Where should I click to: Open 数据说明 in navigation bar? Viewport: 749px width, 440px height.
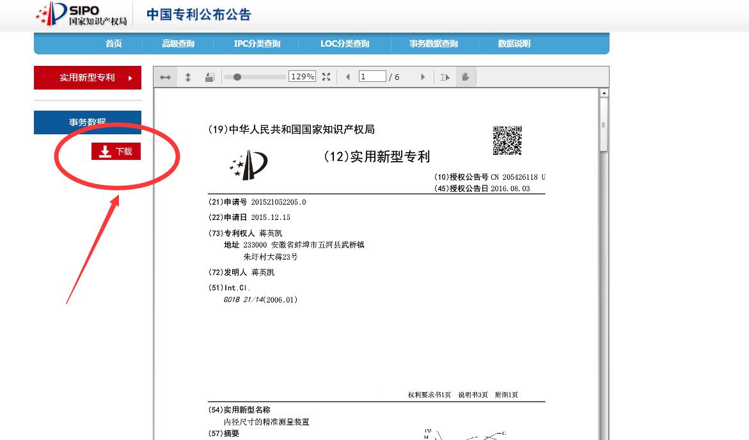click(x=514, y=43)
